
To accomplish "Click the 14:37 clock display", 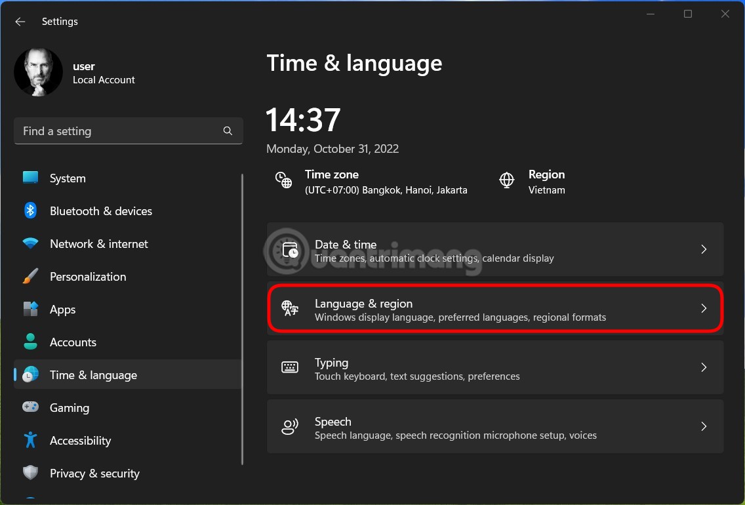I will tap(303, 120).
